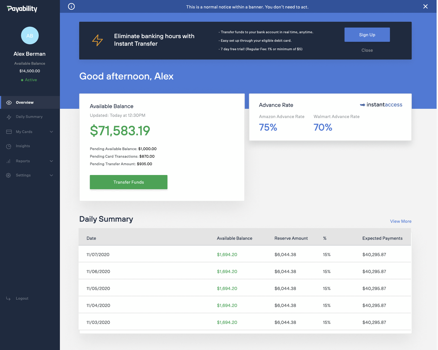Click the Overview eye icon

tap(9, 103)
